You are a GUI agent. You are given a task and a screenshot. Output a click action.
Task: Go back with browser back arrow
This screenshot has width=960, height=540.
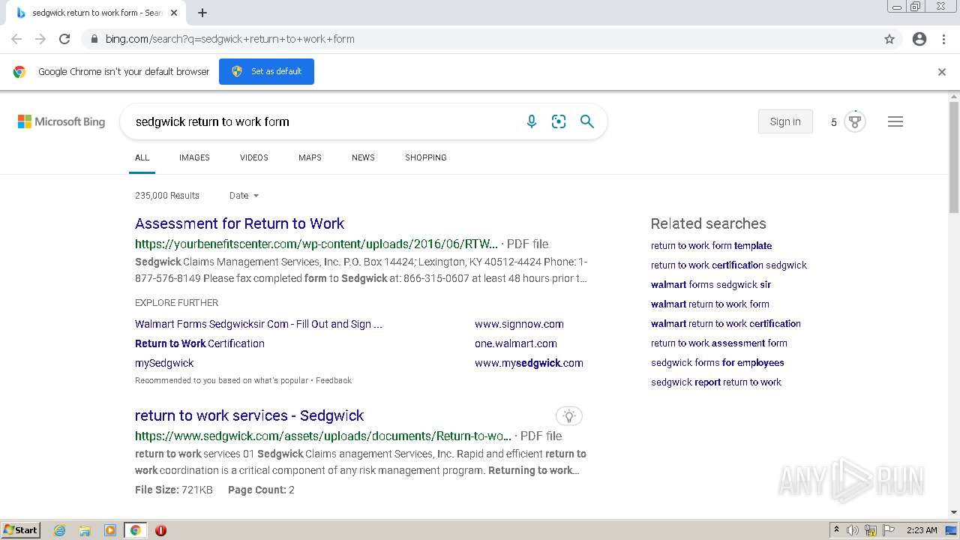(16, 39)
